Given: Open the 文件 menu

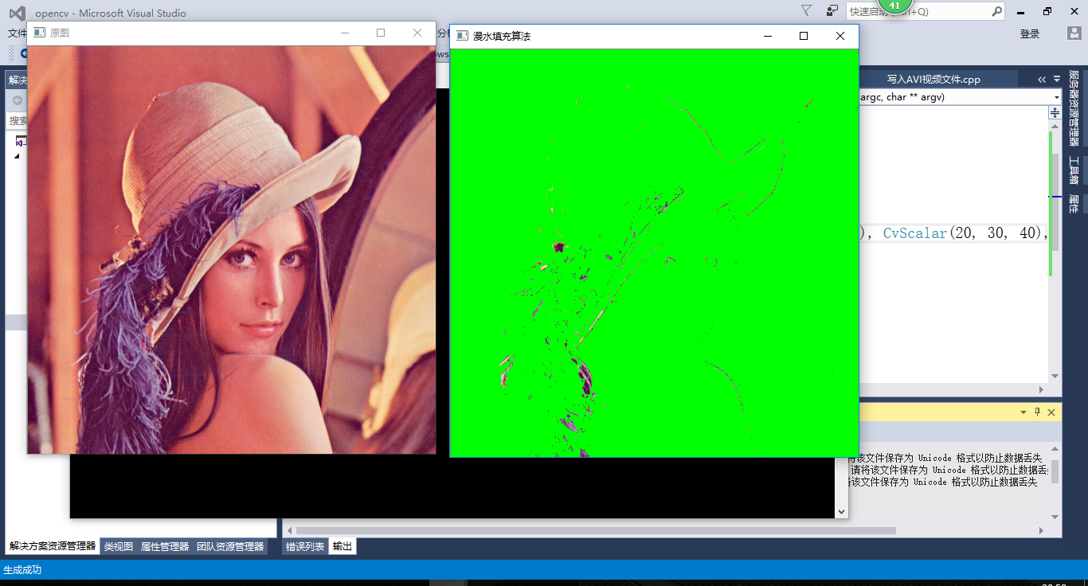Looking at the screenshot, I should point(17,33).
